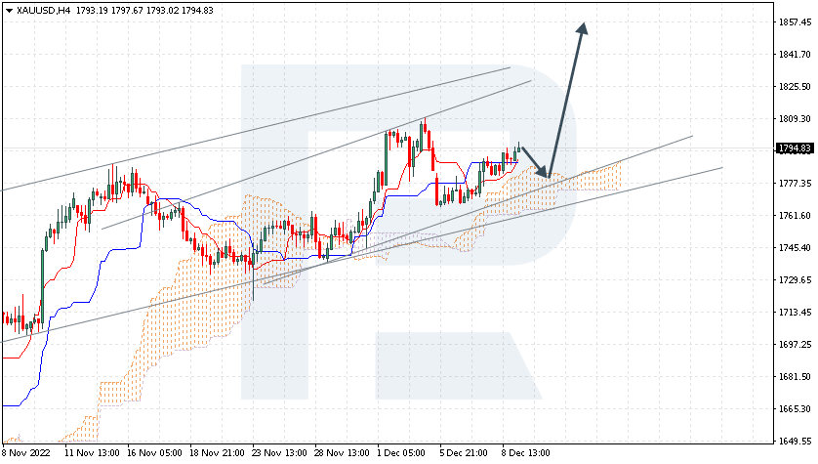
Task: Select the 8 Dec 13:00 time axis label
Action: click(526, 452)
